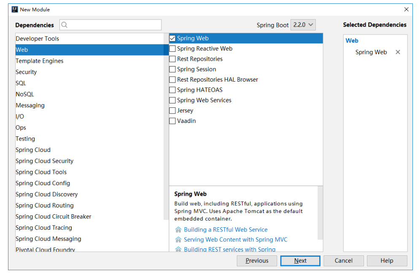Click home icon beside Building a RESTful Web Service
Screen dimensions: 420x274
point(178,230)
